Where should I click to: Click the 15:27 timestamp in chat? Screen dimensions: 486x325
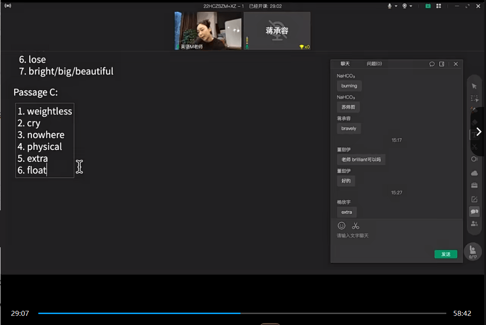pyautogui.click(x=397, y=192)
